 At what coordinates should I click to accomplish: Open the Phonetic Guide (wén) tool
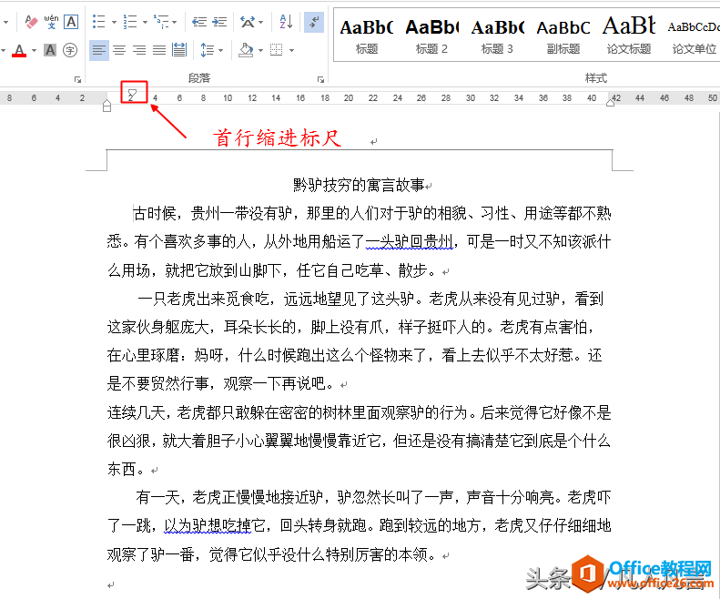(51, 22)
